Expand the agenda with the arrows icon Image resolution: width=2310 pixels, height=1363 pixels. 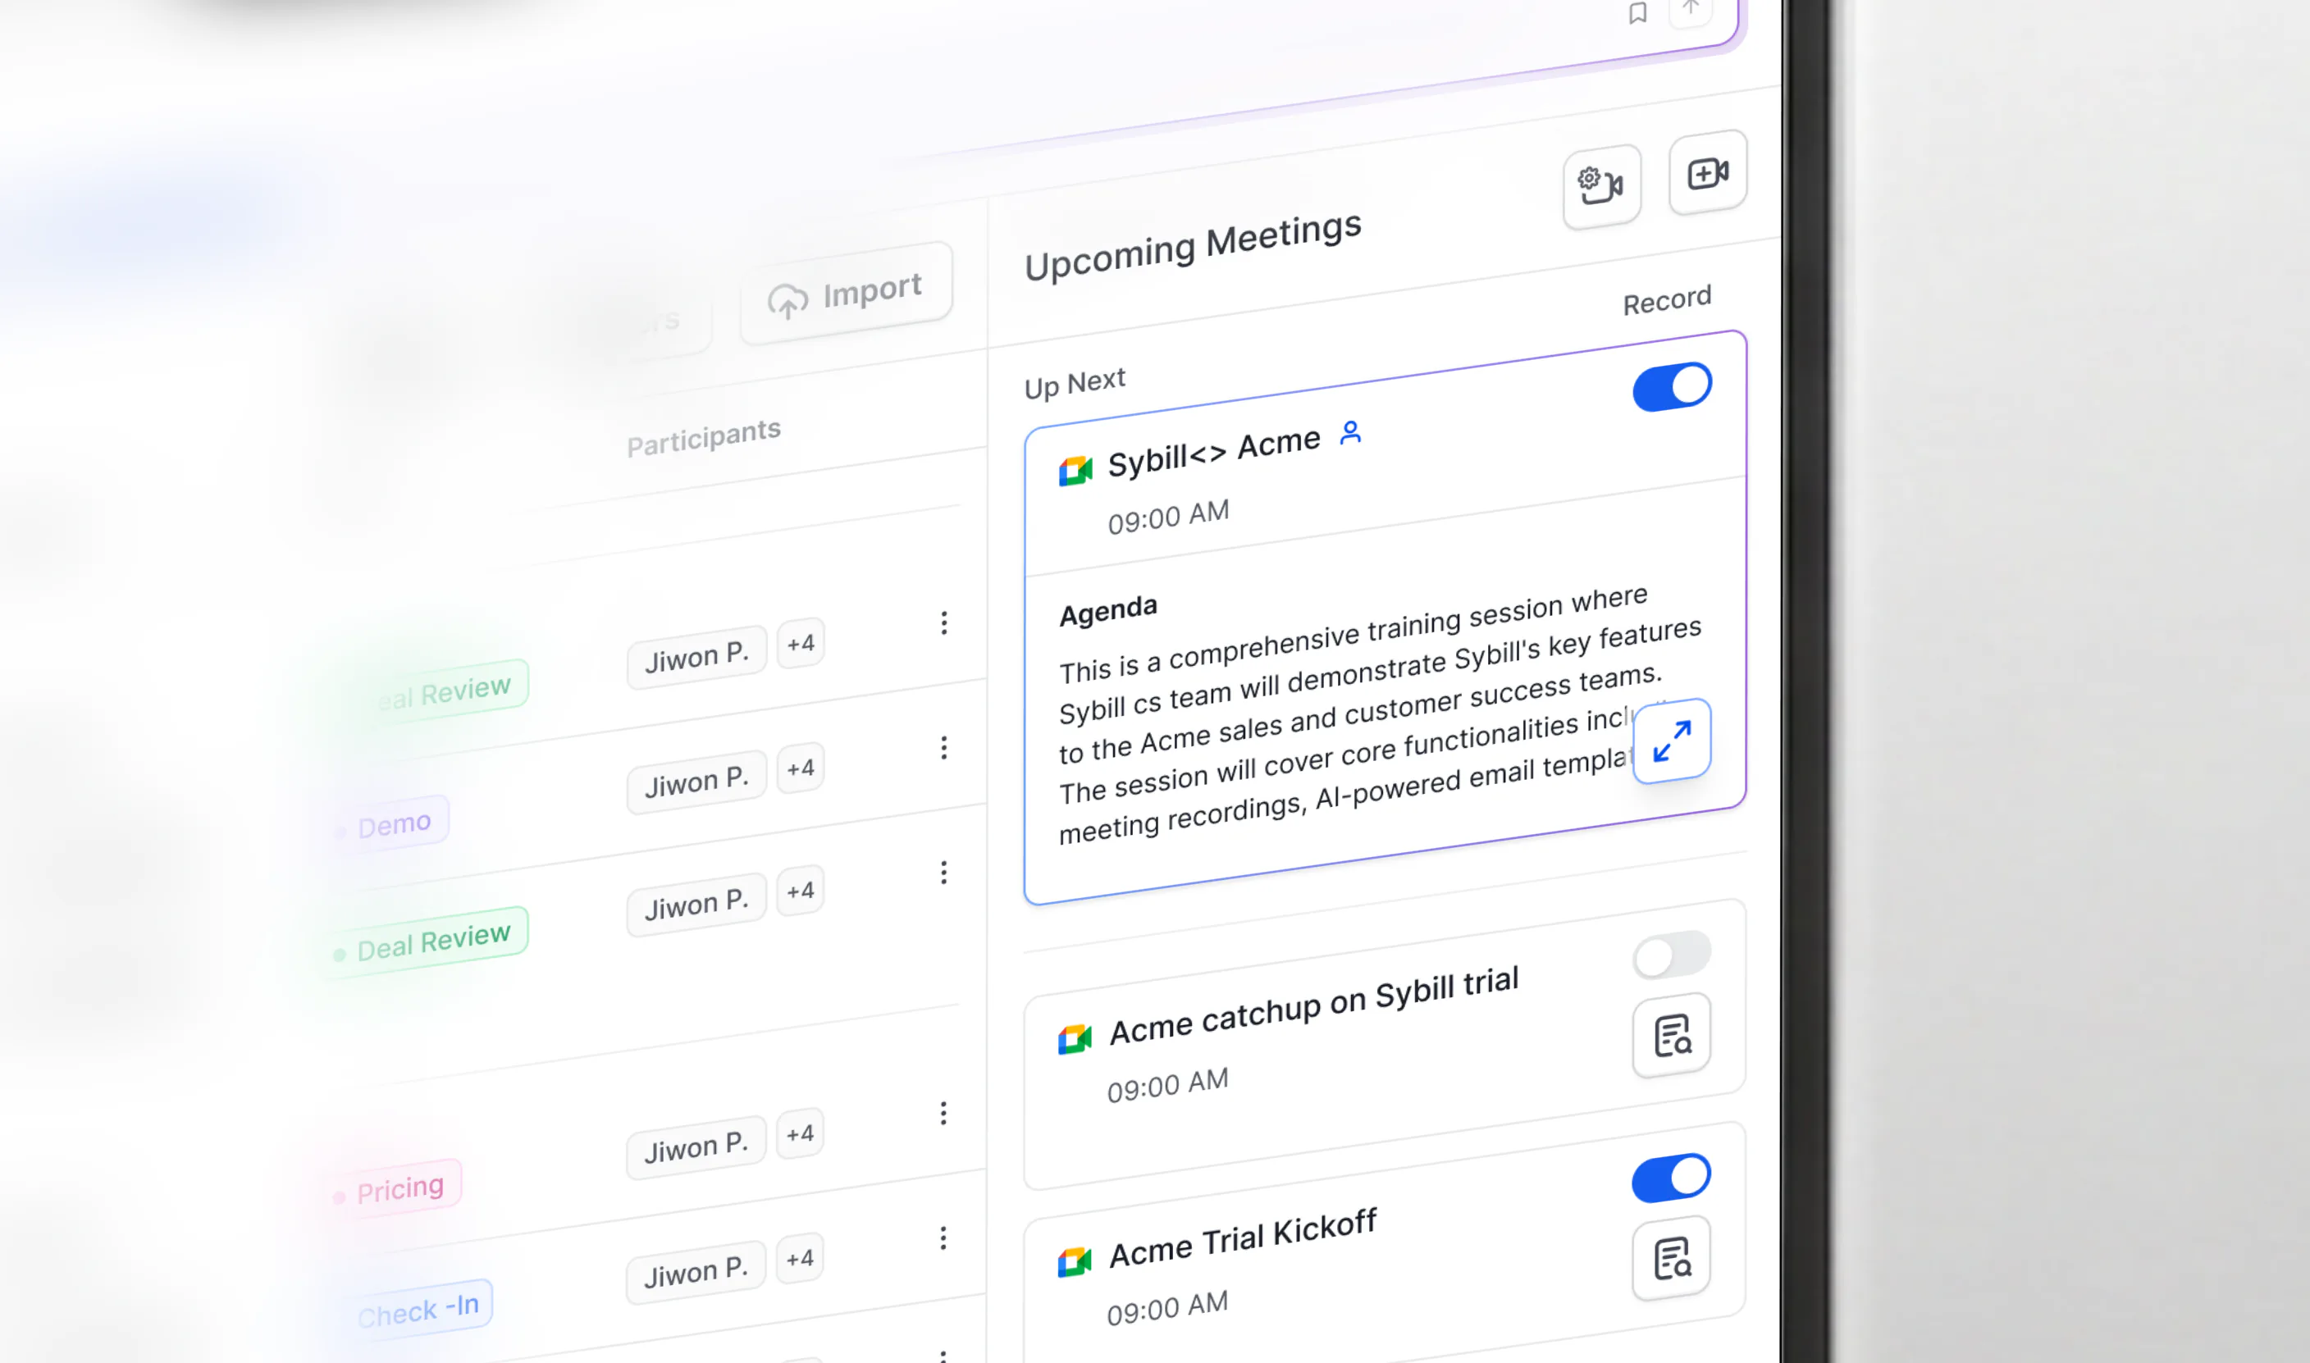click(1672, 741)
